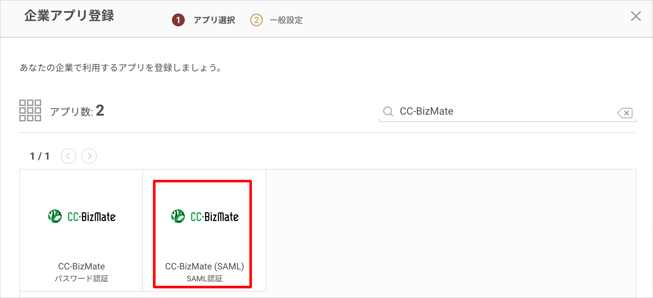The width and height of the screenshot is (653, 298).
Task: Click the SAML認証 label
Action: (205, 278)
